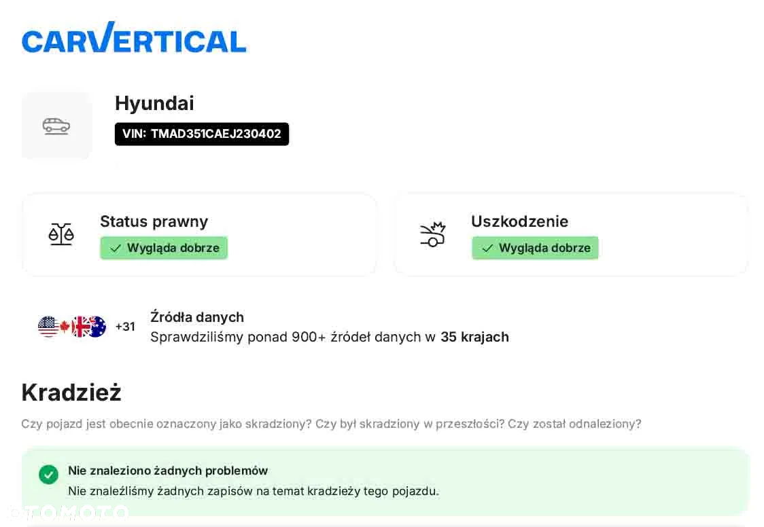
Task: Open the Status prawny card
Action: (x=198, y=234)
